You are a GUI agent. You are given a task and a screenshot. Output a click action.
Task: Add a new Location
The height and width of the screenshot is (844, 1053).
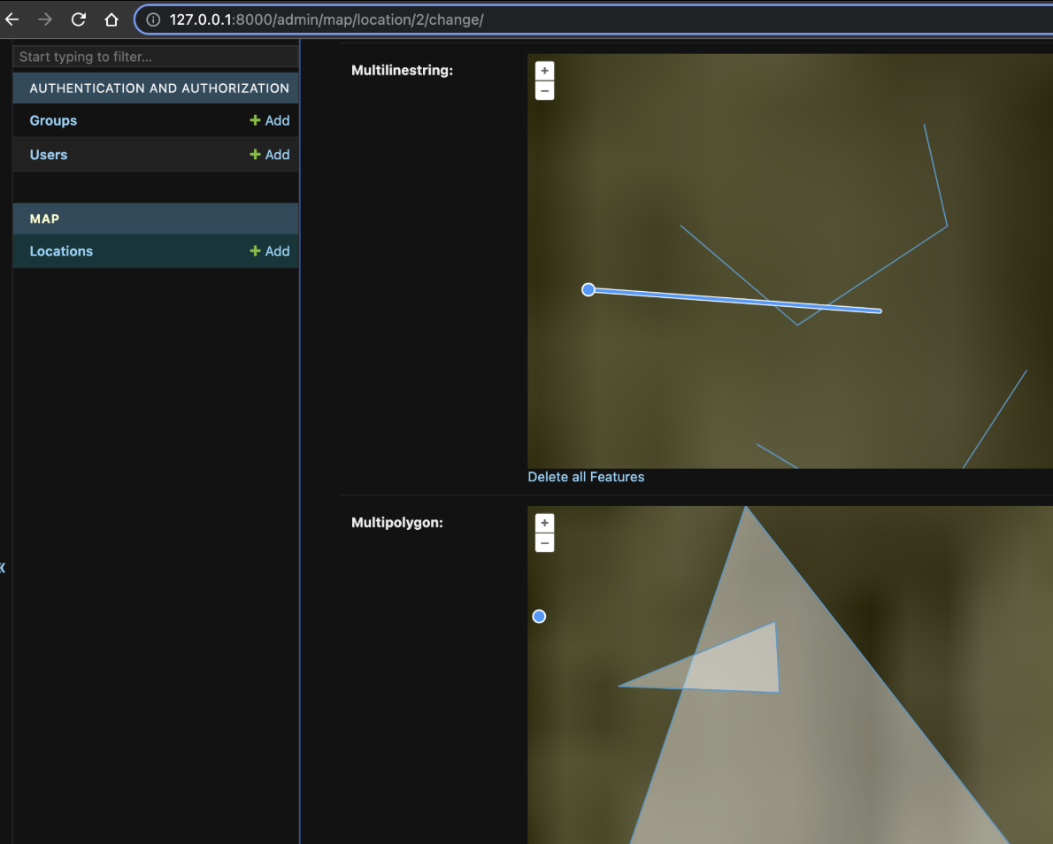(x=270, y=251)
